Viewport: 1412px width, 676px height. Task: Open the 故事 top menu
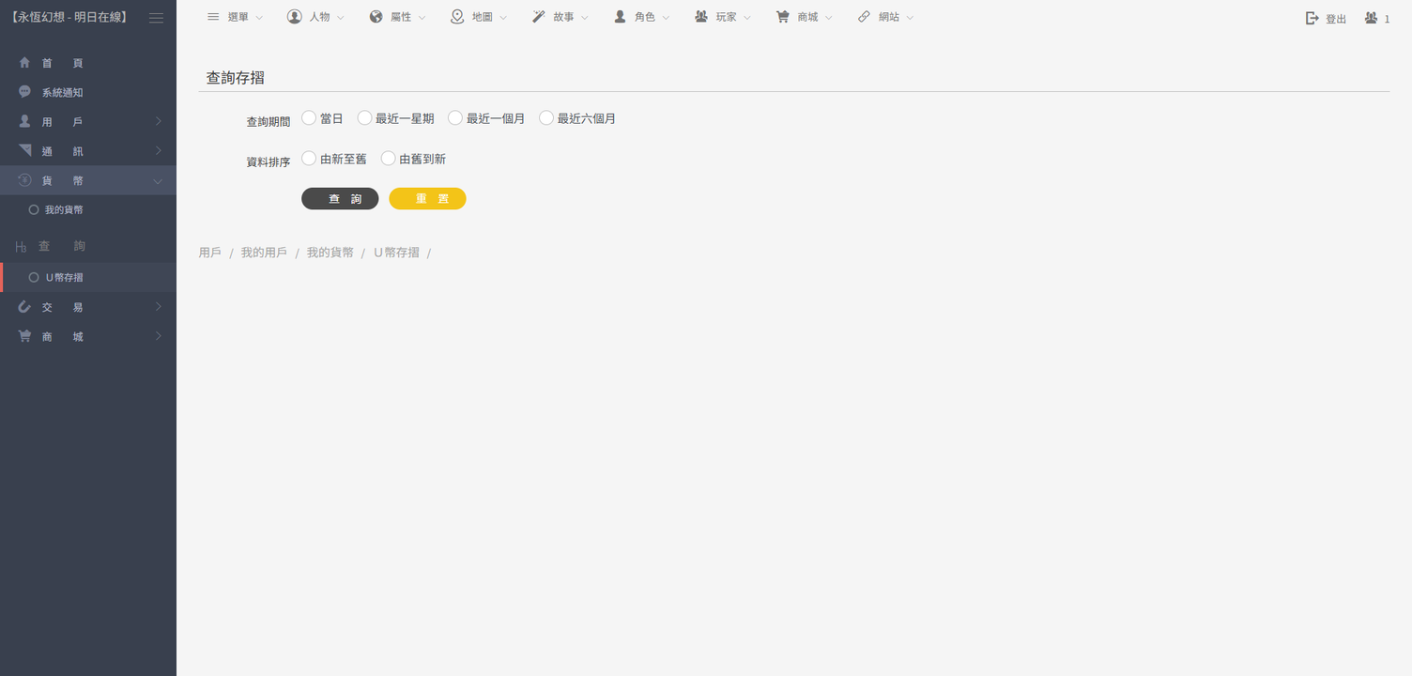(560, 17)
